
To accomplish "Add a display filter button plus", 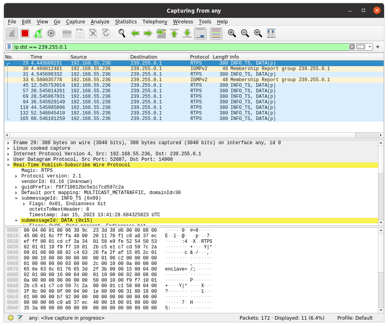I will 378,47.
